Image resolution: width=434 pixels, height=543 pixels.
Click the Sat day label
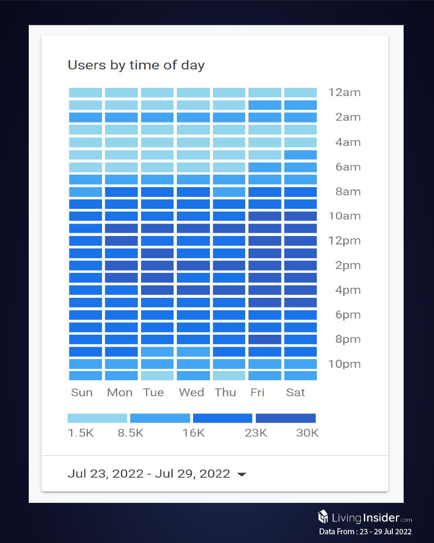(296, 392)
